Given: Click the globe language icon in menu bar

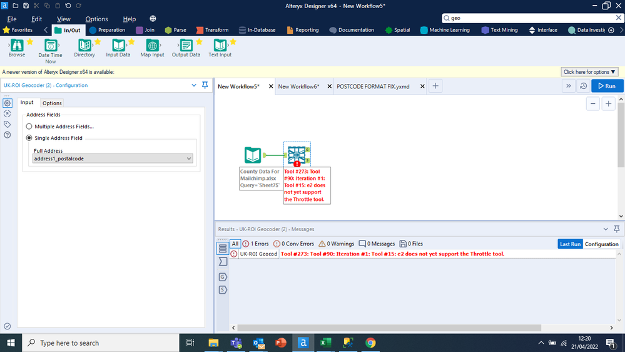Looking at the screenshot, I should [153, 18].
